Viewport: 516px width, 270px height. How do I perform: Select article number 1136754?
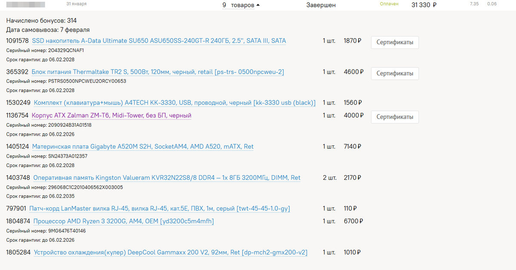pos(17,115)
